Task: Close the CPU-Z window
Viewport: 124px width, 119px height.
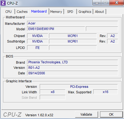Action: tap(117, 2)
